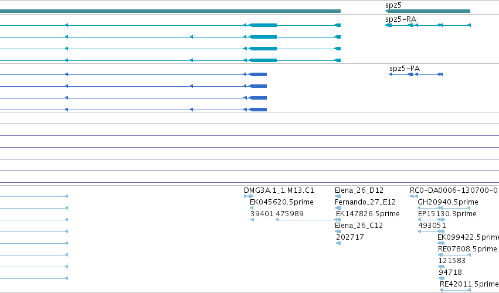Click the 121583 feature label
This screenshot has width=499, height=293.
point(452,261)
